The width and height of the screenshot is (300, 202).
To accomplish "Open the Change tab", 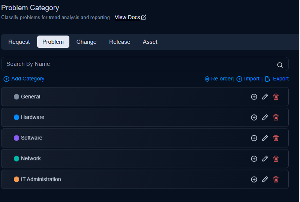I will pos(86,42).
